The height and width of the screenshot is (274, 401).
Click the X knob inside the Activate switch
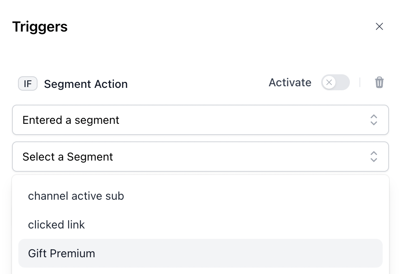tap(329, 82)
